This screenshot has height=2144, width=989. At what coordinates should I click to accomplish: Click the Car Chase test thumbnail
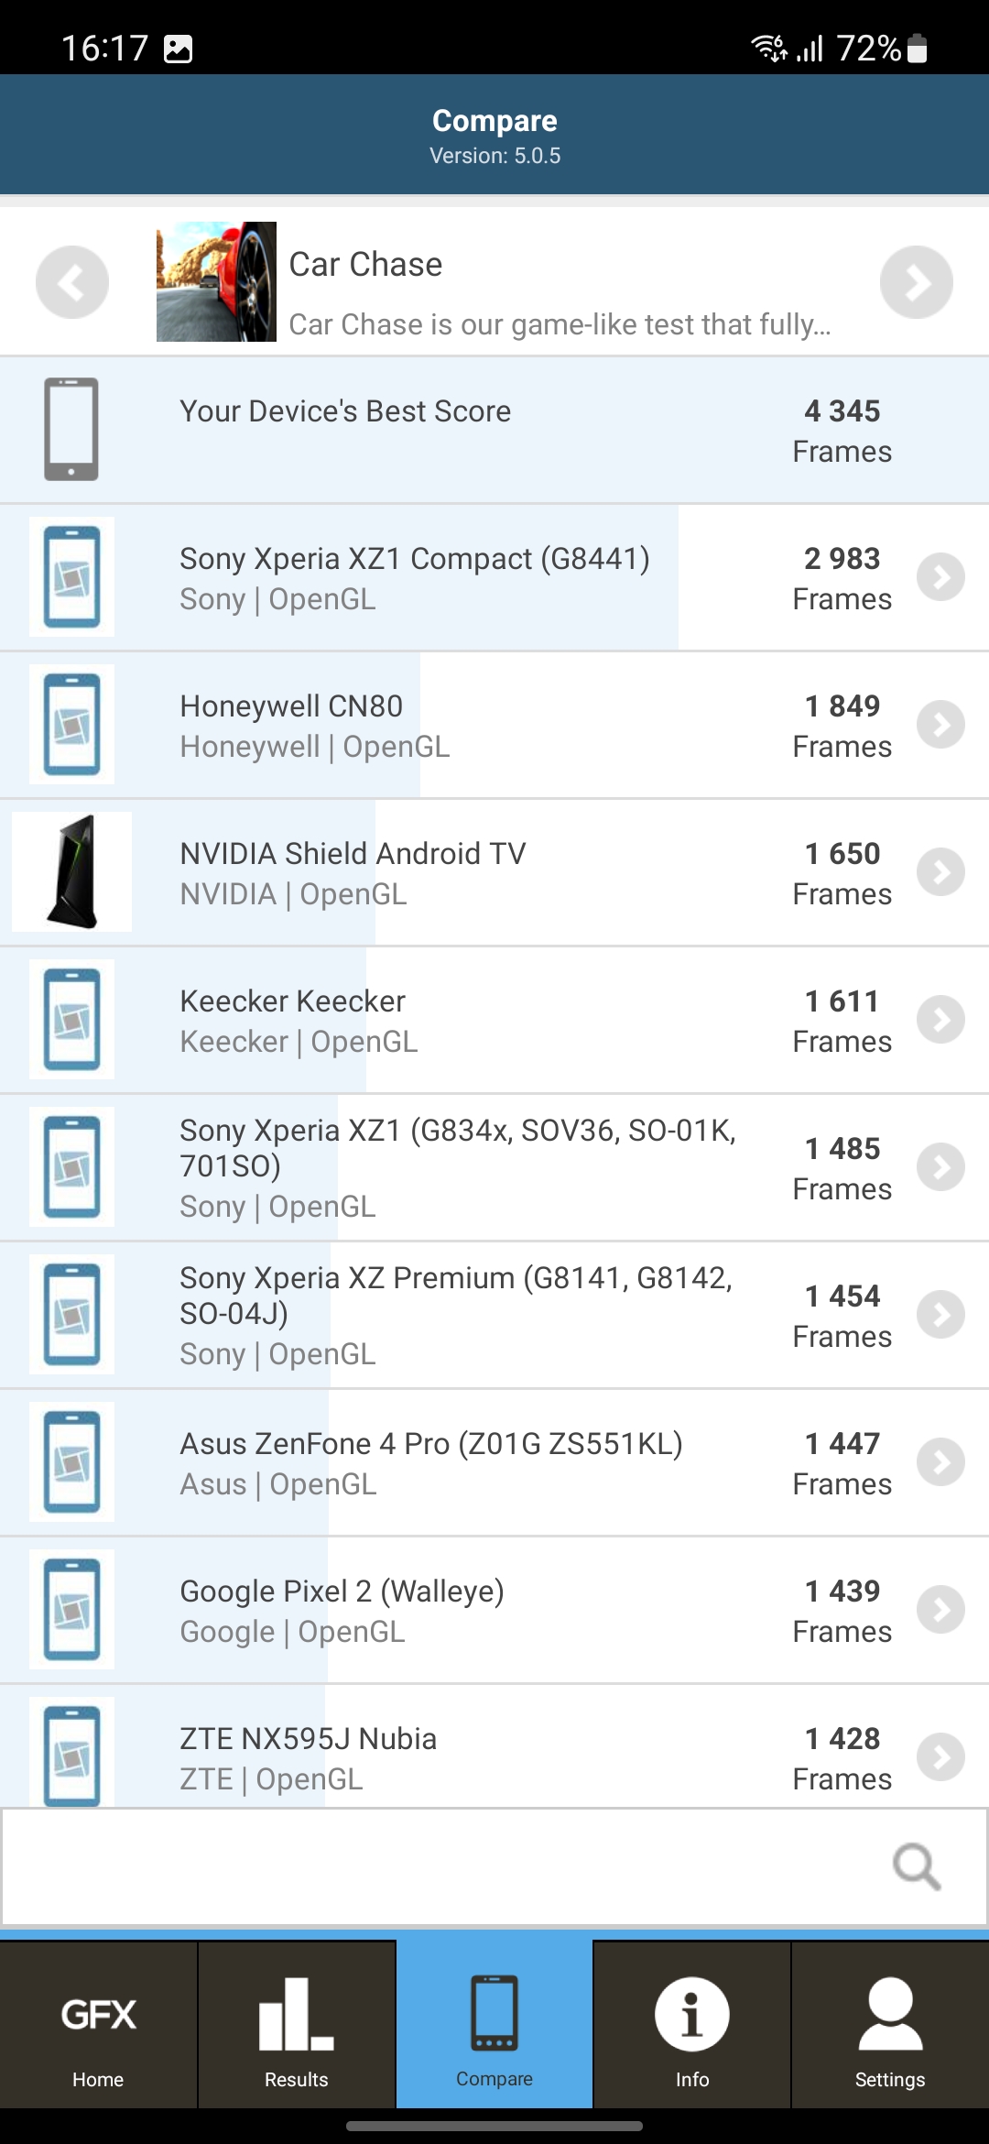coord(216,282)
